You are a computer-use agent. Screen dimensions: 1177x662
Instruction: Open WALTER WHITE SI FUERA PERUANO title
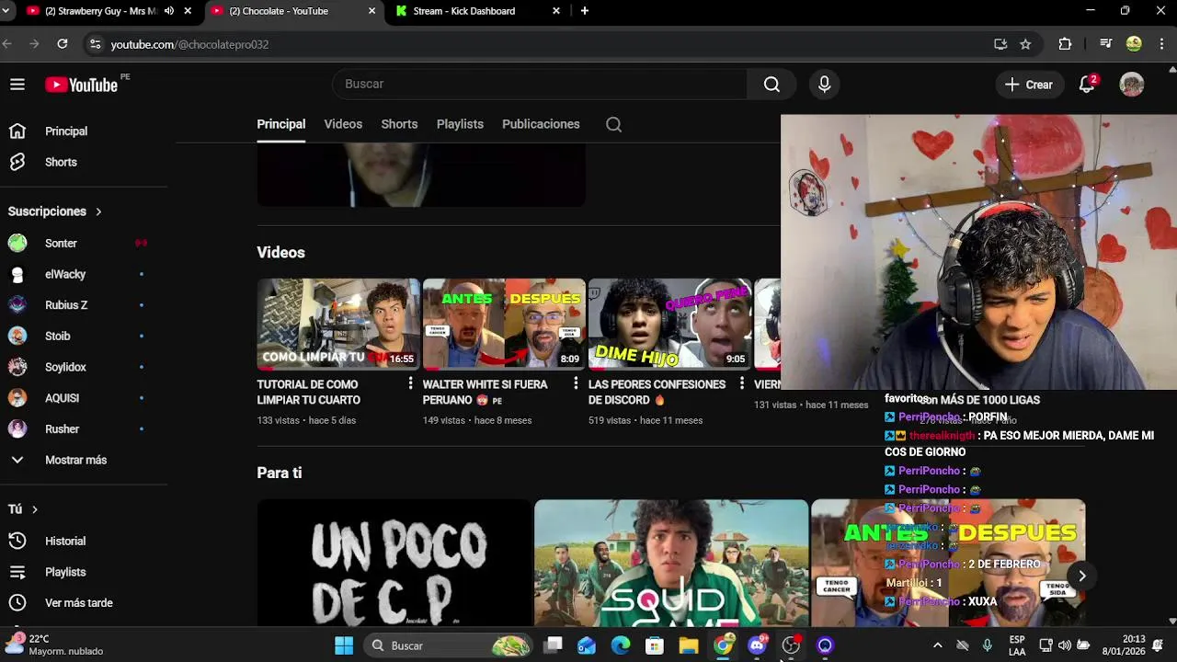click(485, 392)
